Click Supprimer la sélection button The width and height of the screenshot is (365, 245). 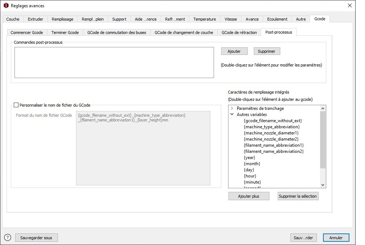pyautogui.click(x=298, y=196)
